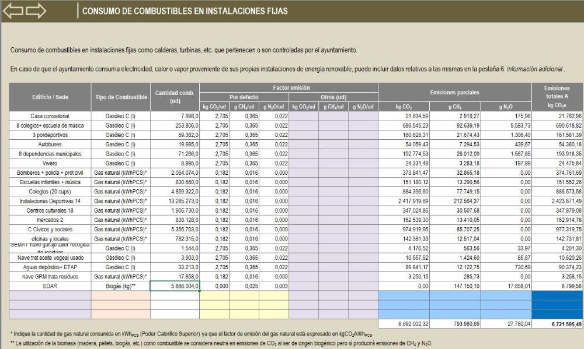Select the Colegios quantity cell 4.859.322,0

(175, 191)
